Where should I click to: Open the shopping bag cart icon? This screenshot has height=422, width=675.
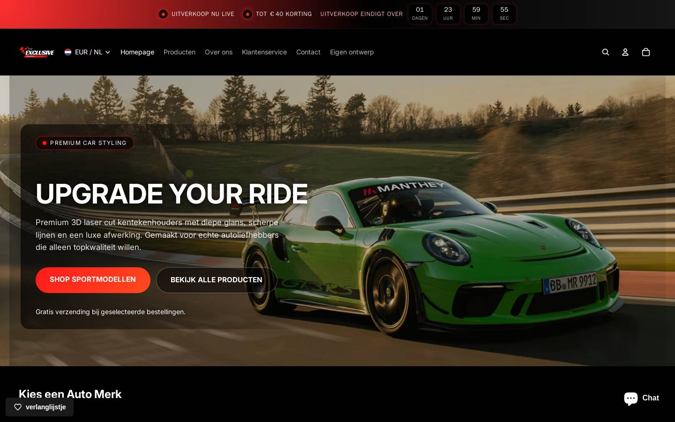tap(646, 52)
